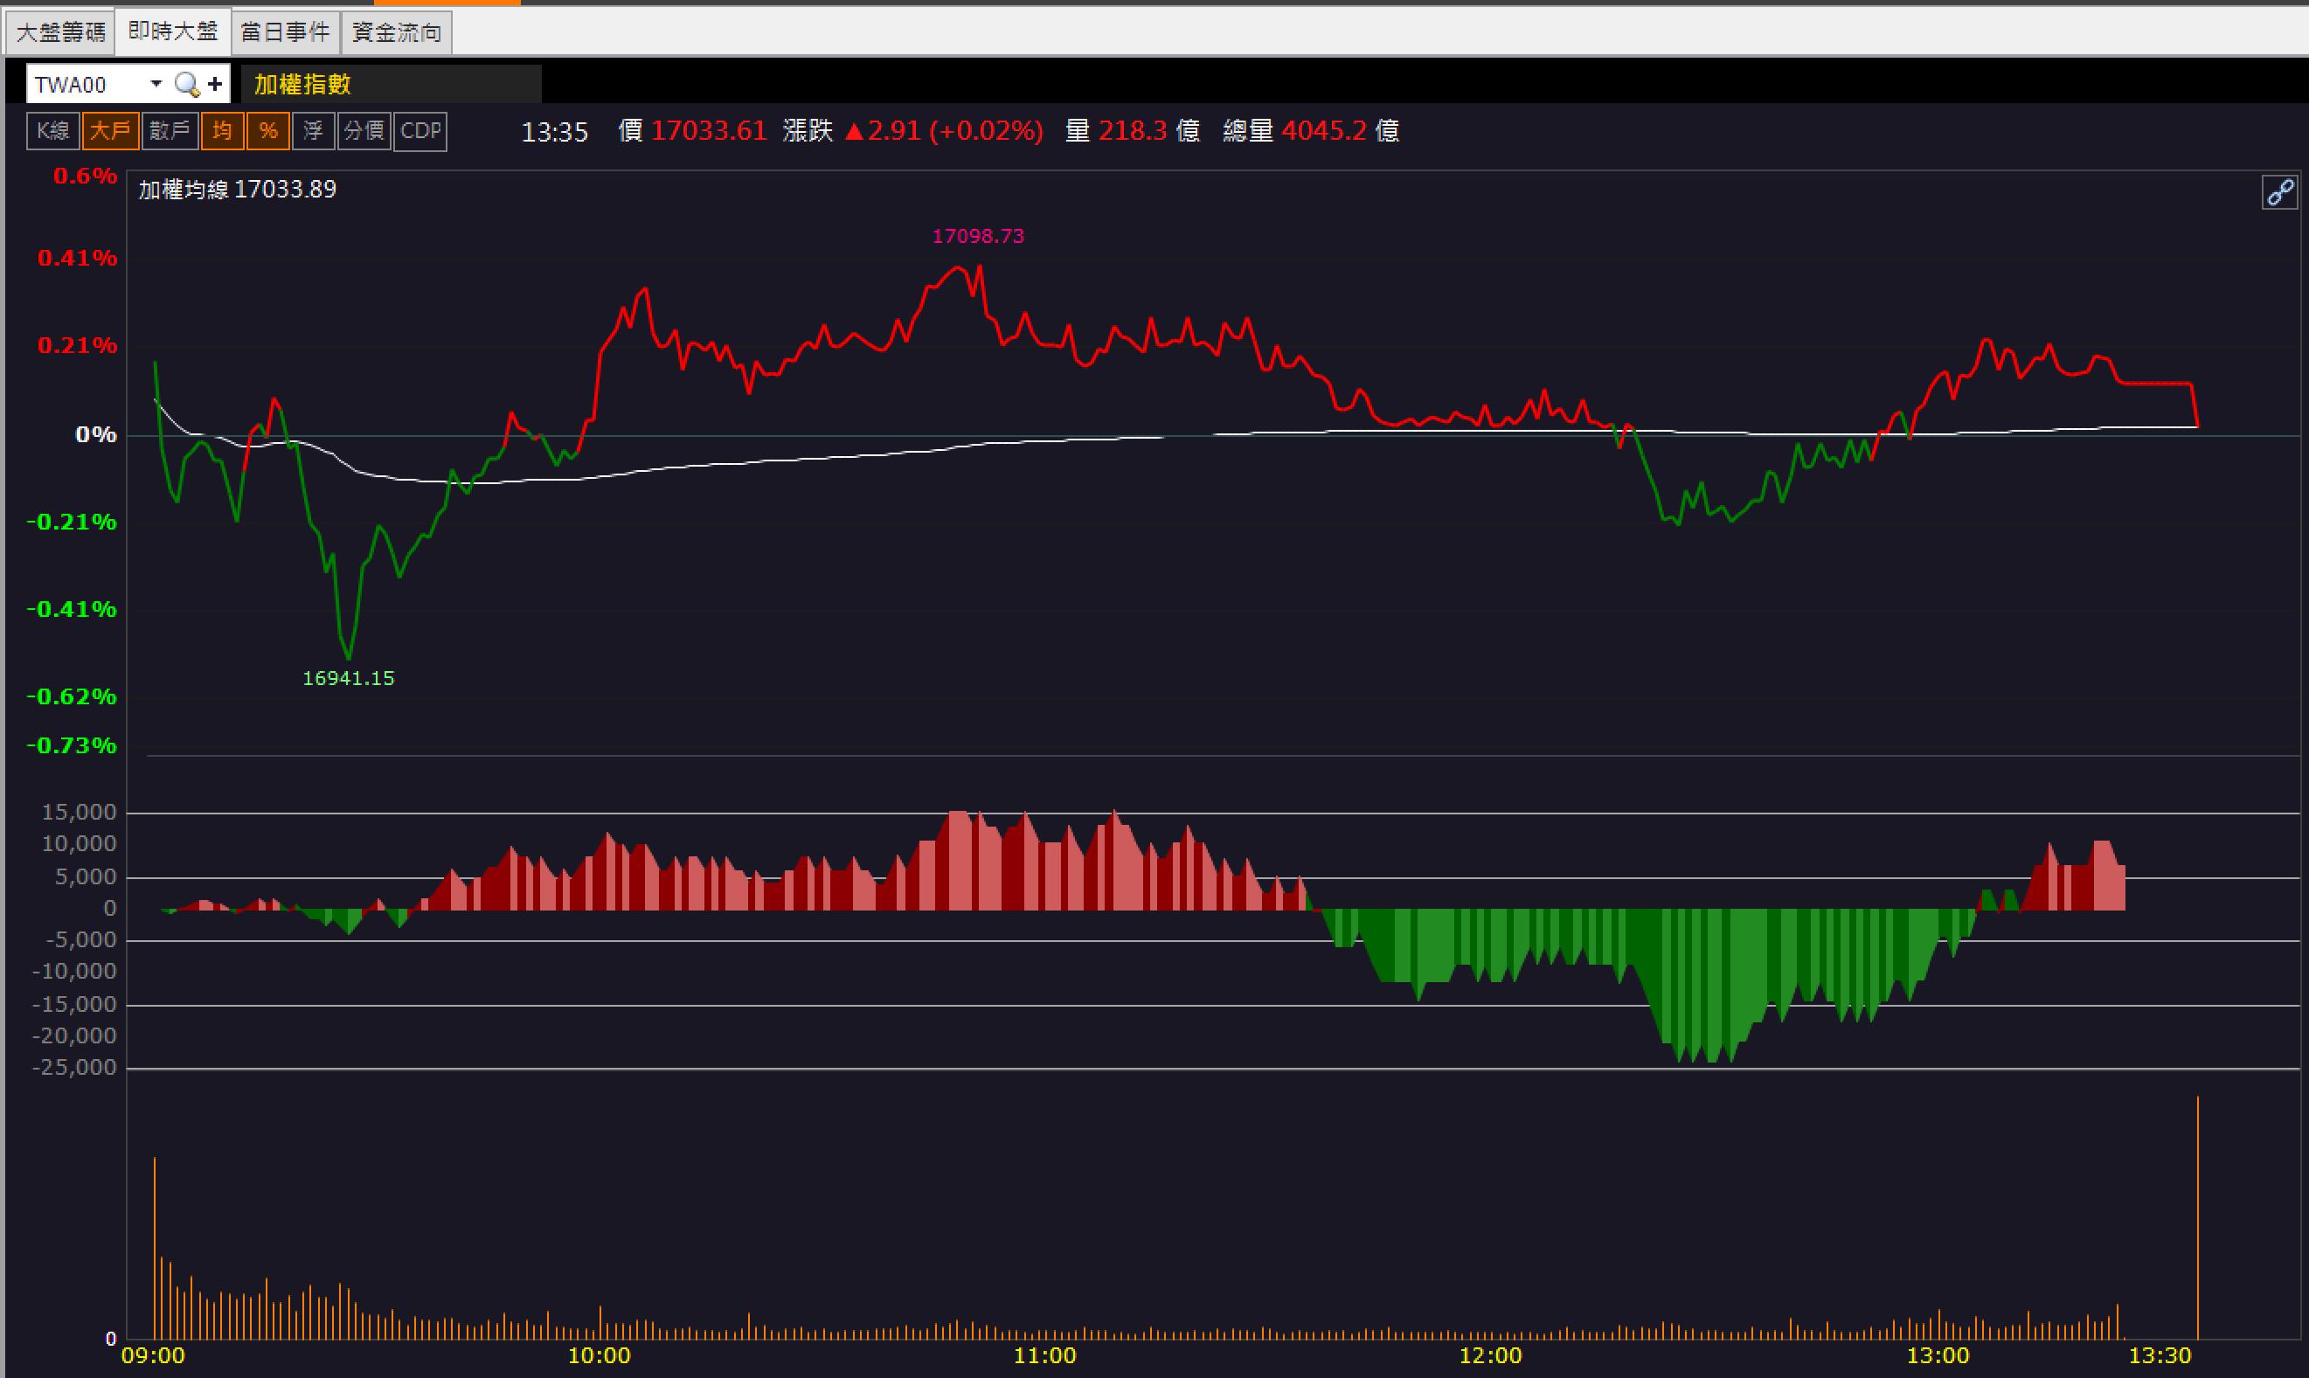
Task: Click the 13:35 timestamp
Action: 554,133
